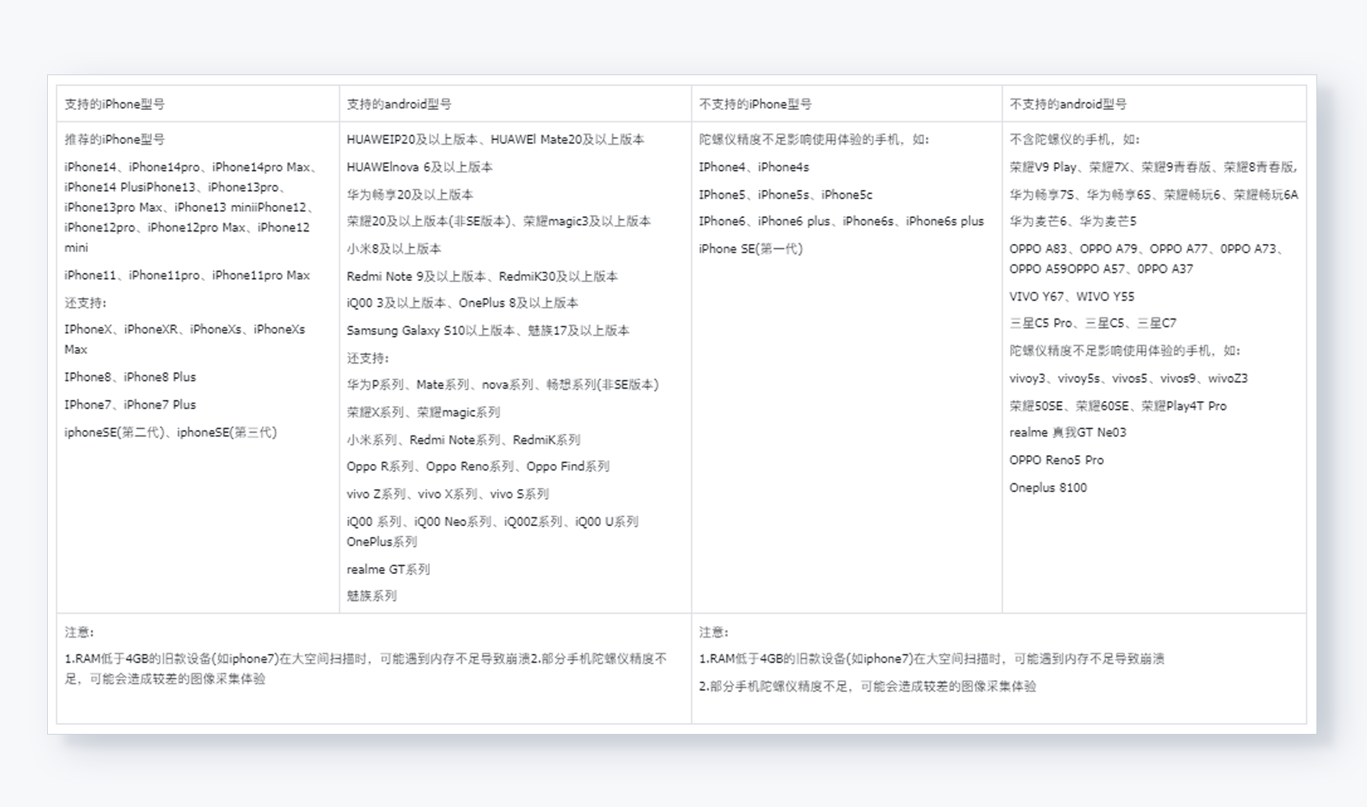This screenshot has height=807, width=1367.
Task: Select the header '支持的iPhone型号'
Action: point(114,104)
